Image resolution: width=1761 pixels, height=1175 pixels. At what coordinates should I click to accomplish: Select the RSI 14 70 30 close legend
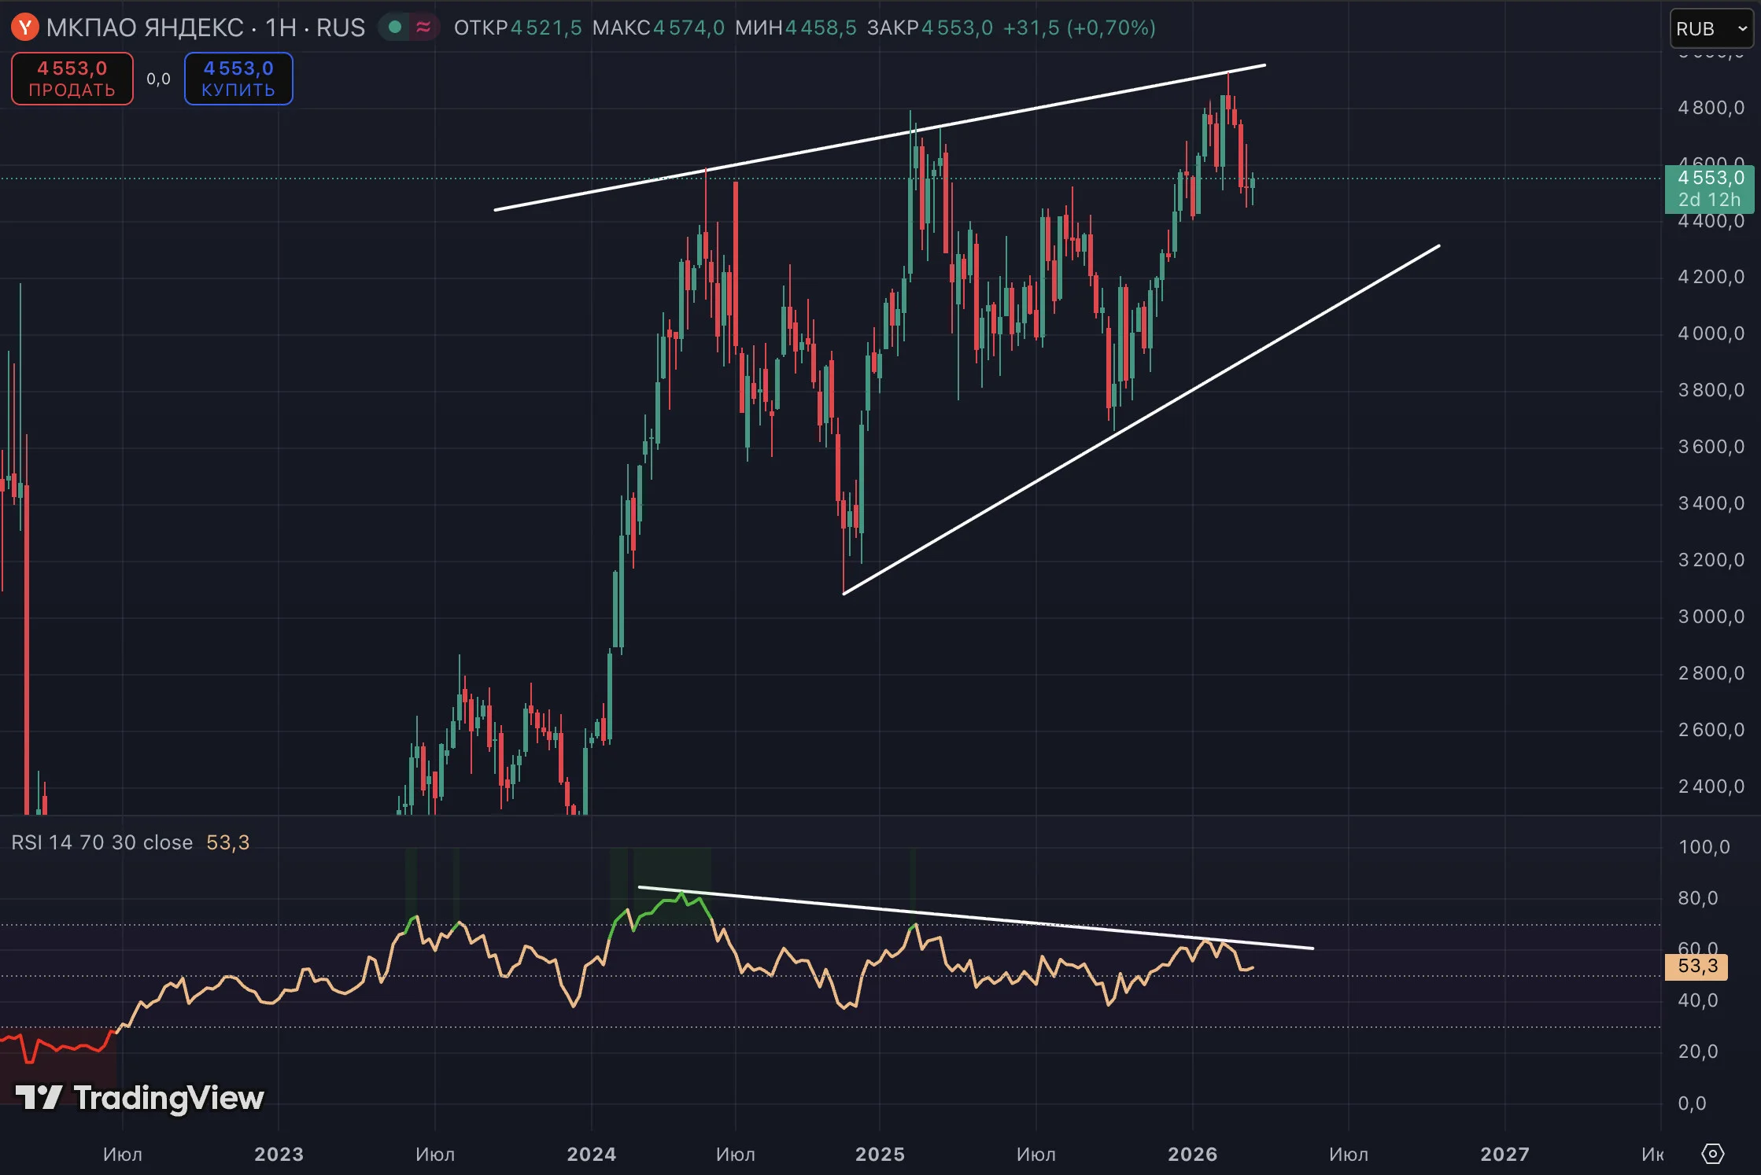[x=102, y=842]
